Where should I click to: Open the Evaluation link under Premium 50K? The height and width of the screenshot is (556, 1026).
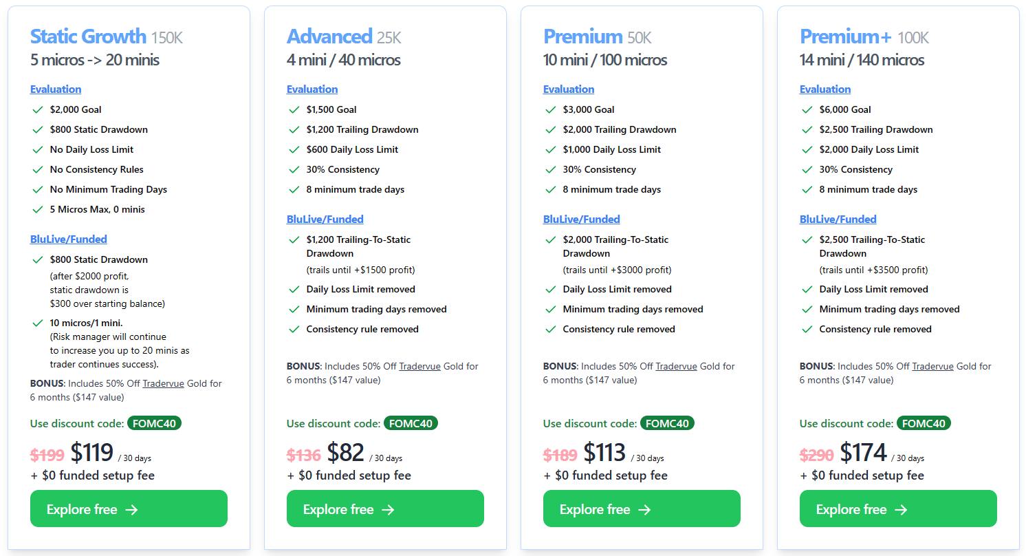click(x=569, y=89)
